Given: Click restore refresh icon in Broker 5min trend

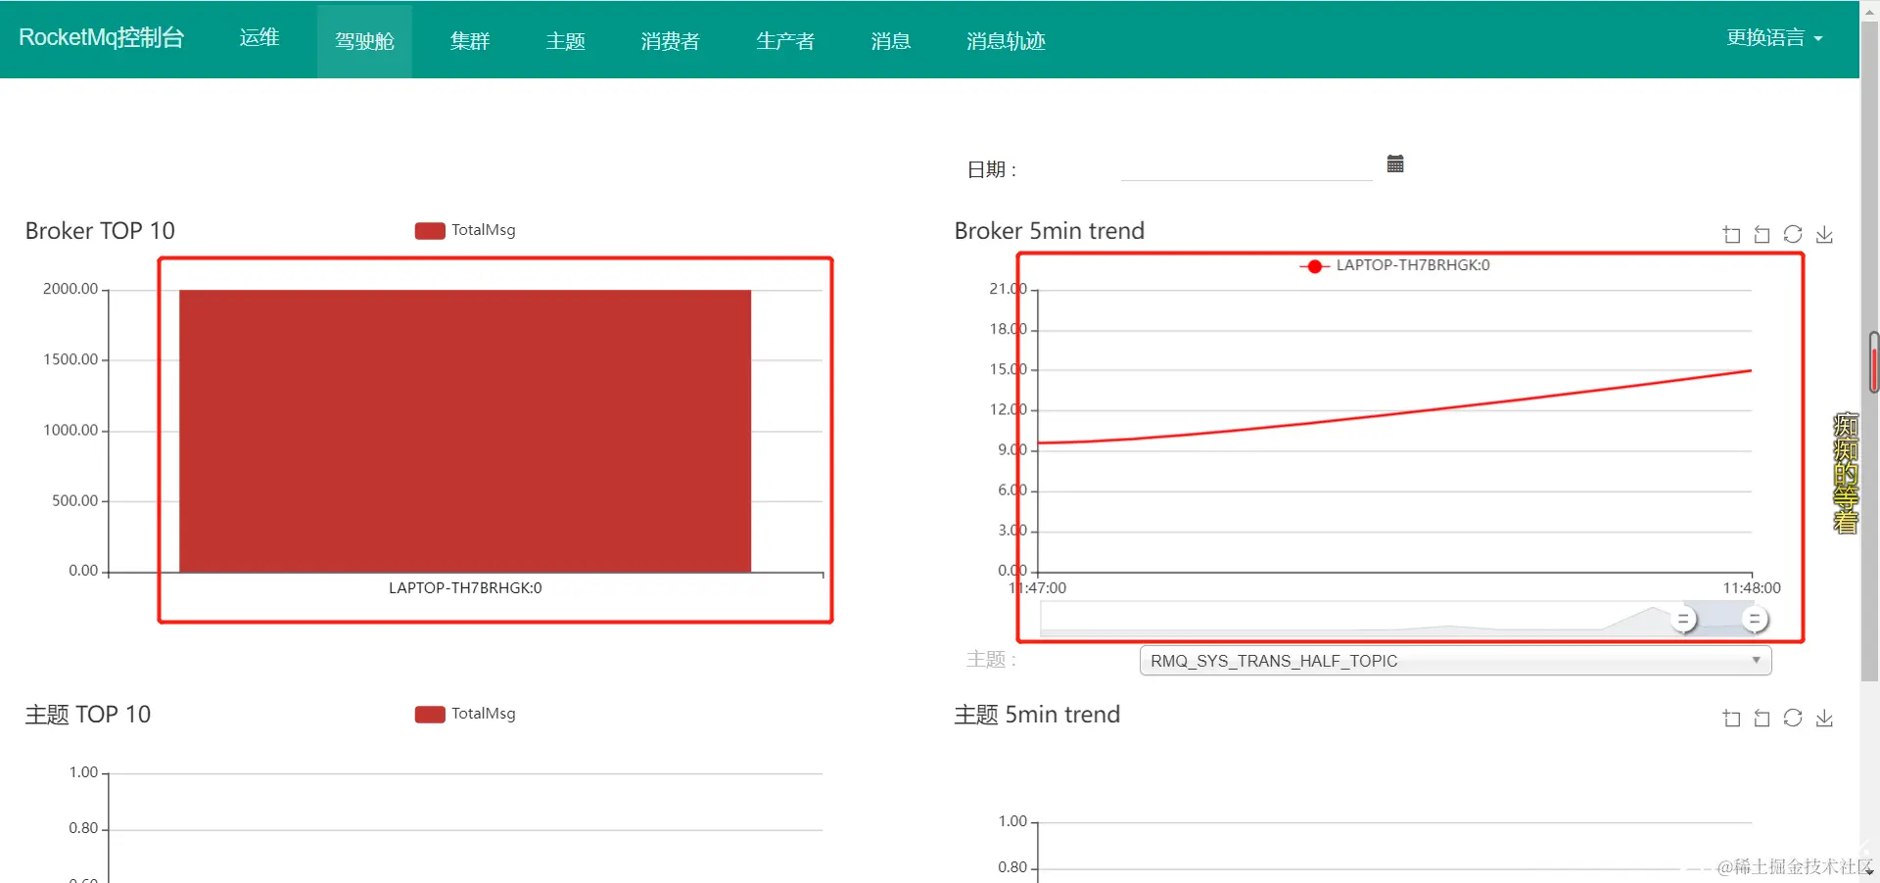Looking at the screenshot, I should (1793, 235).
